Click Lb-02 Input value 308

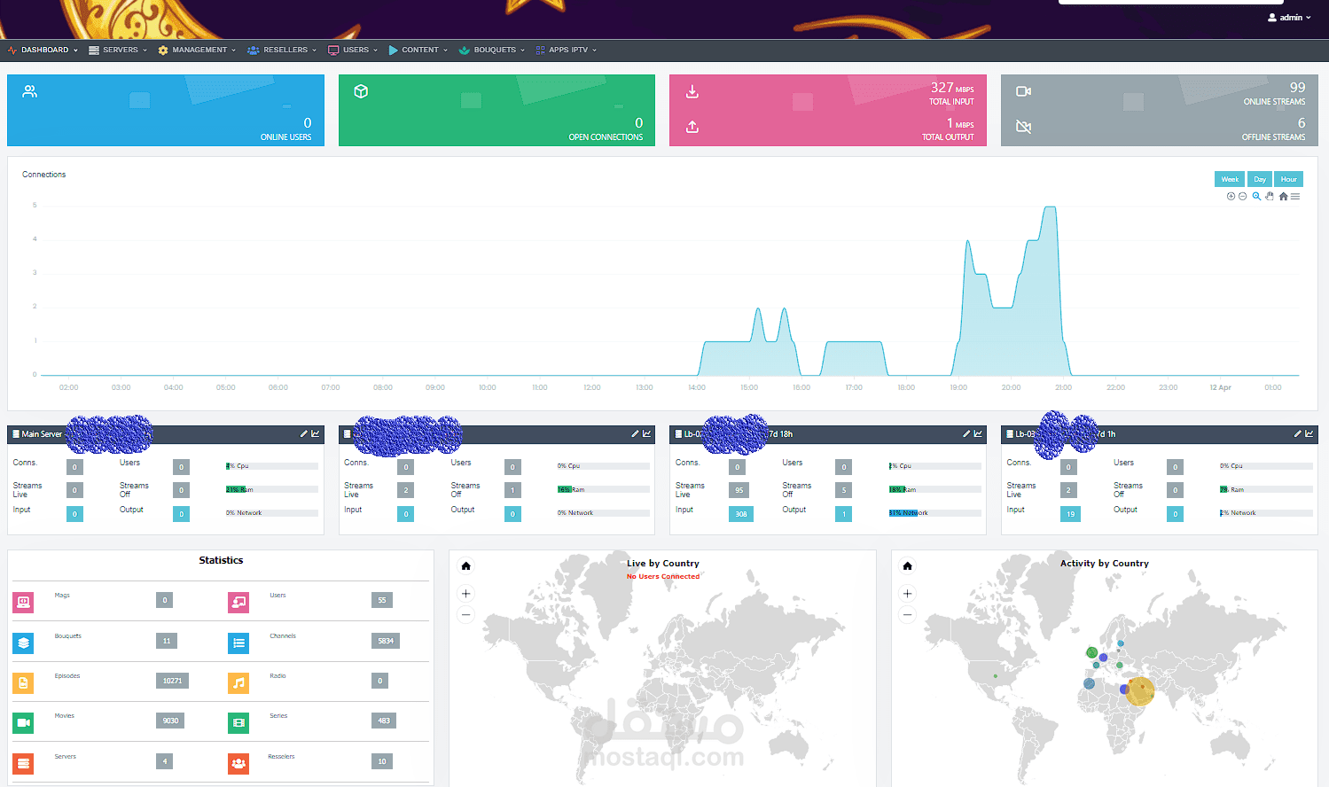[741, 514]
